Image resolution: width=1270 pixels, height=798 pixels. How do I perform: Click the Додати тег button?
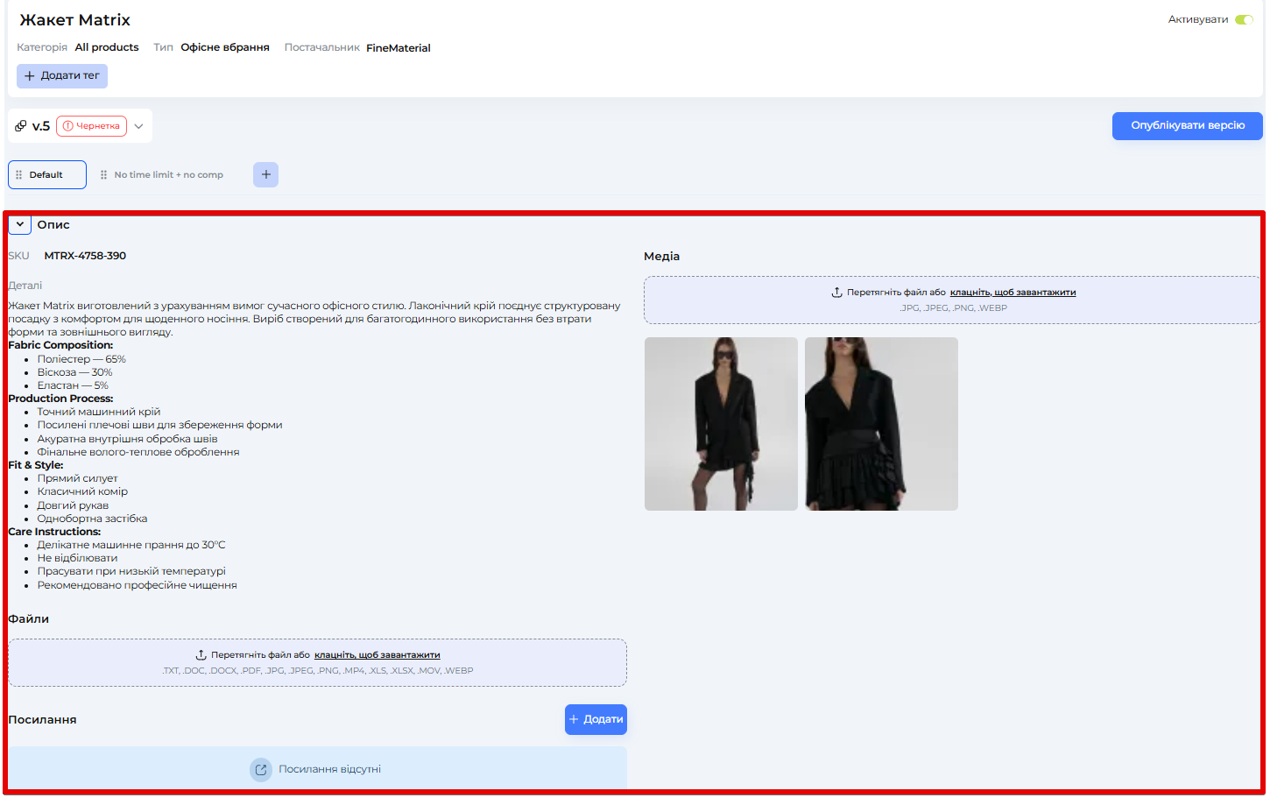[x=62, y=76]
